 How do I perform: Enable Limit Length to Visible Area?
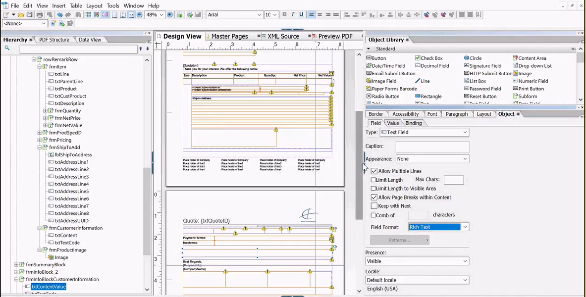[373, 188]
